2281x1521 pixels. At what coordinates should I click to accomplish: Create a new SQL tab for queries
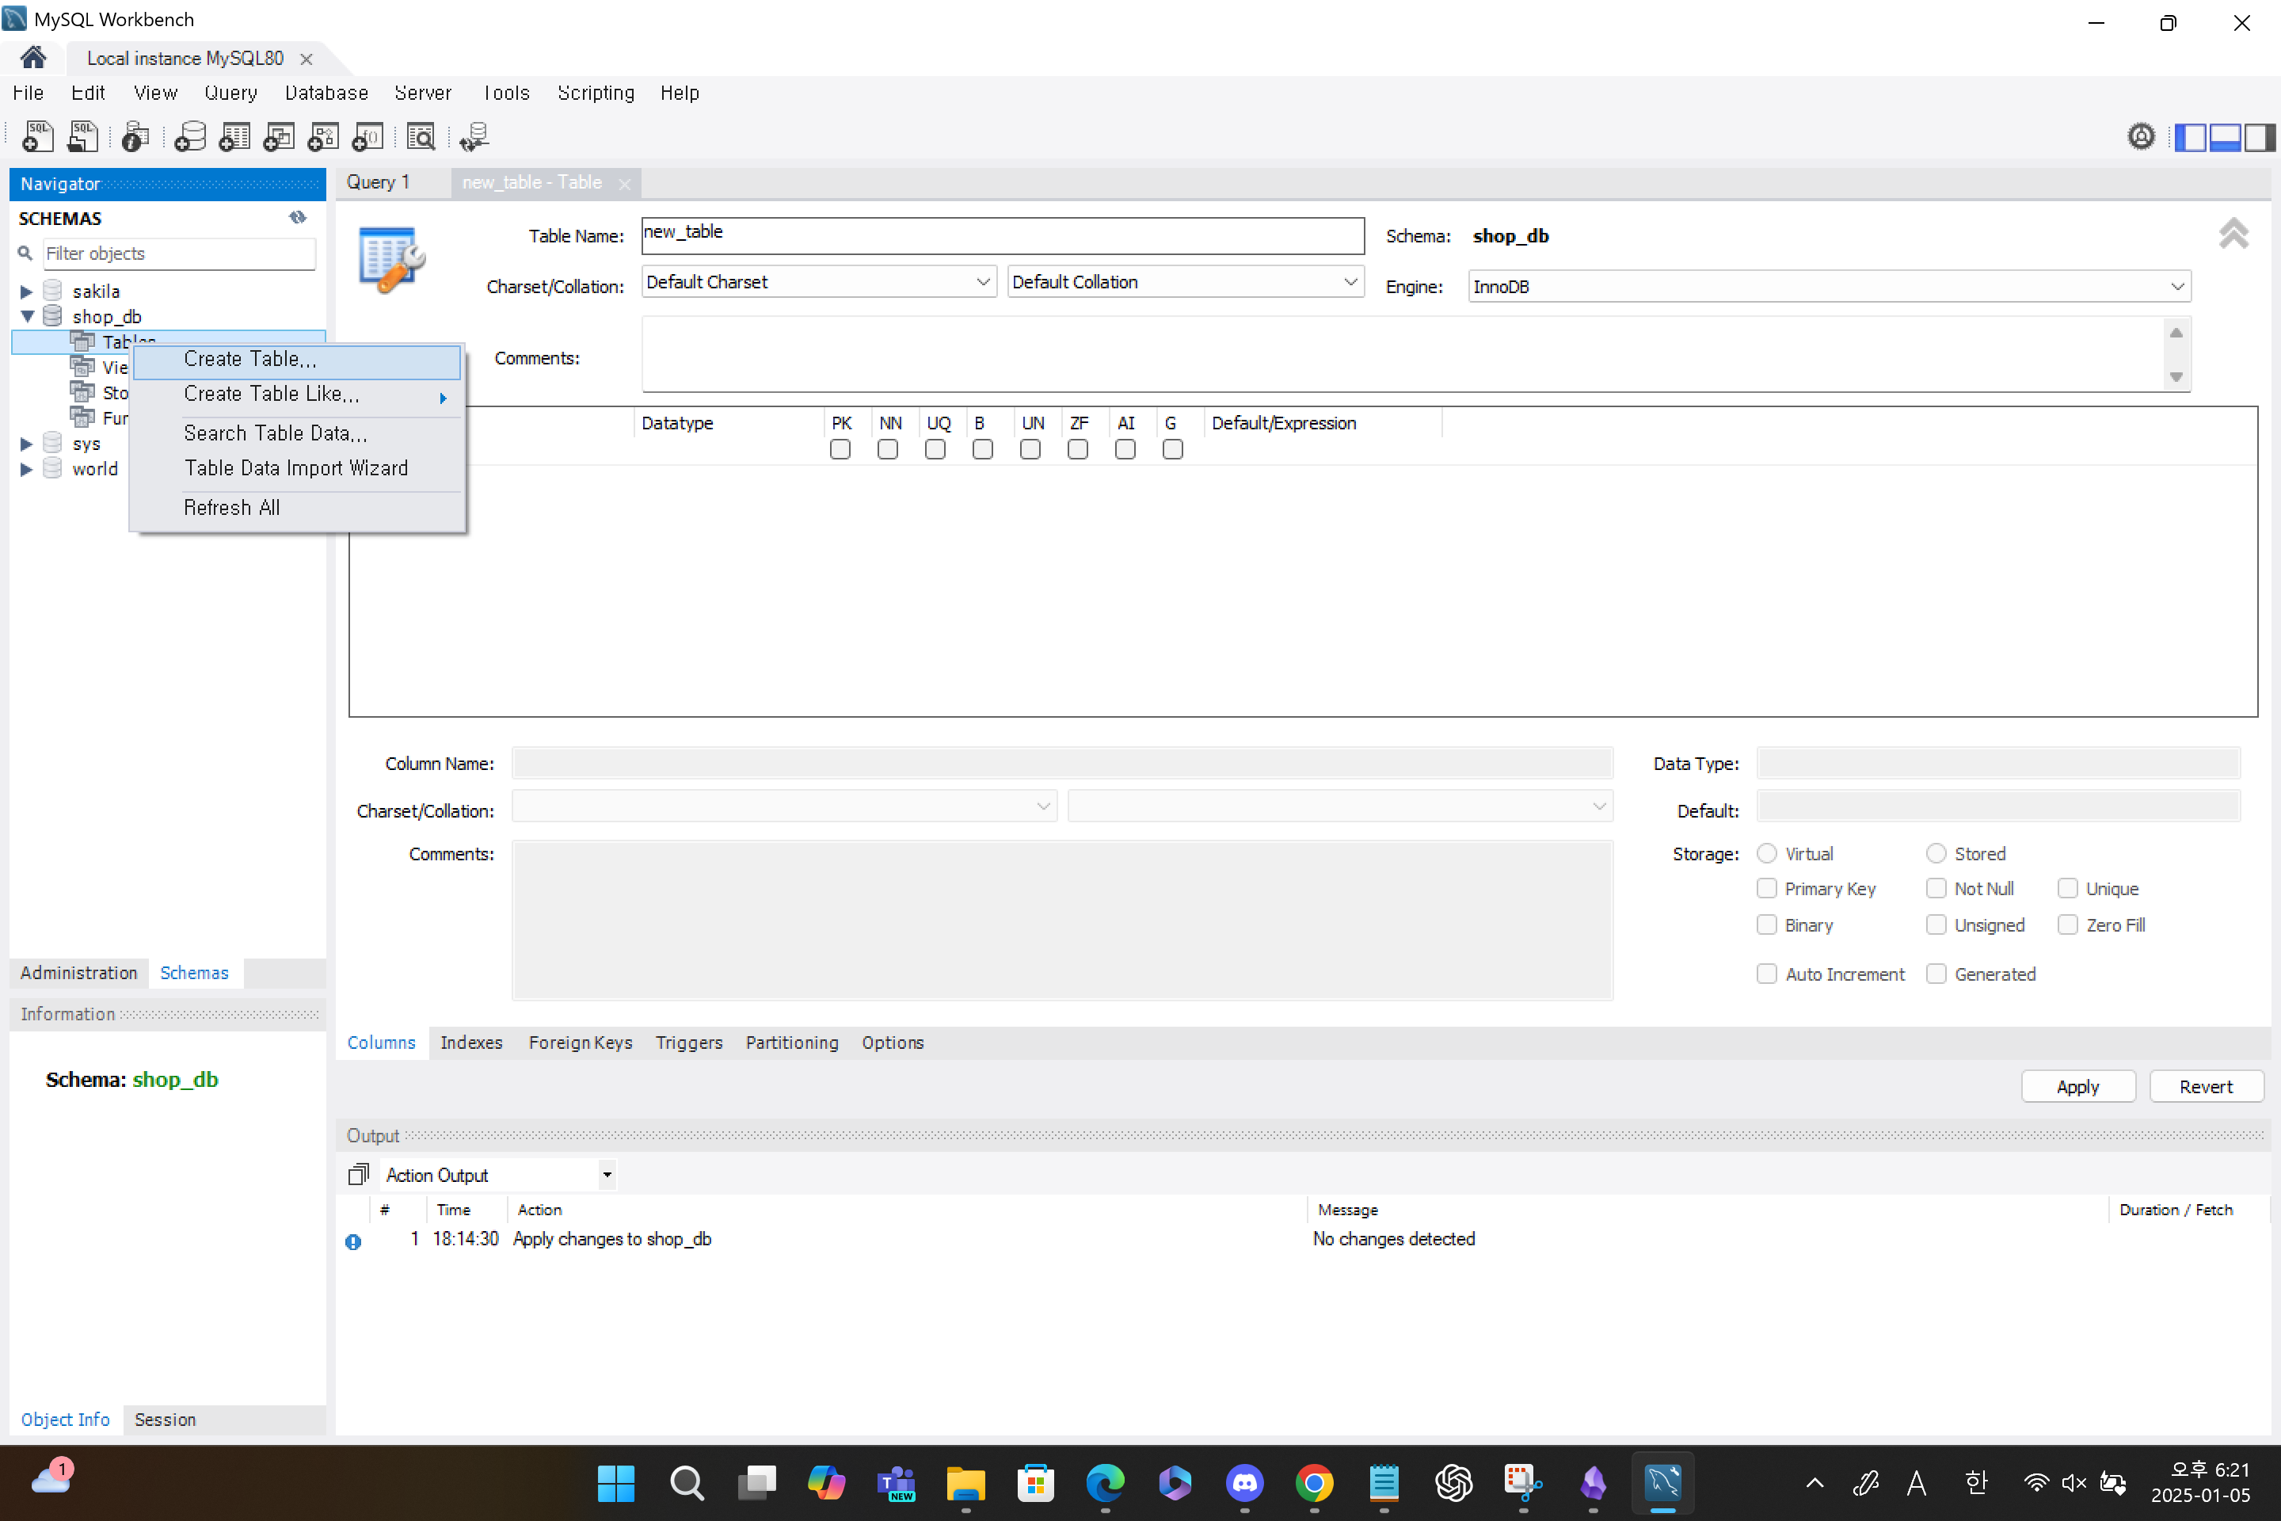coord(38,137)
